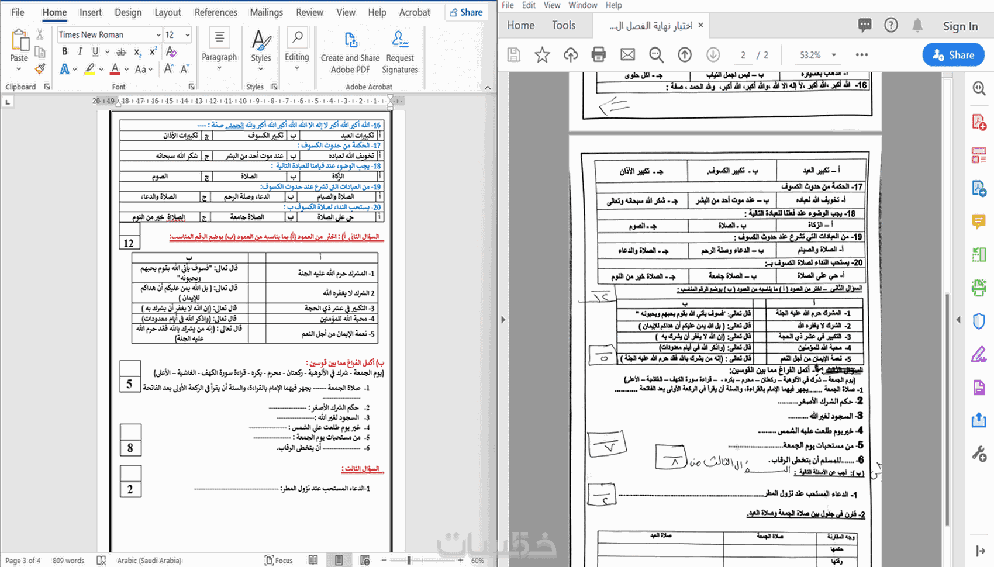Open Text Effects blue A icon

(65, 70)
